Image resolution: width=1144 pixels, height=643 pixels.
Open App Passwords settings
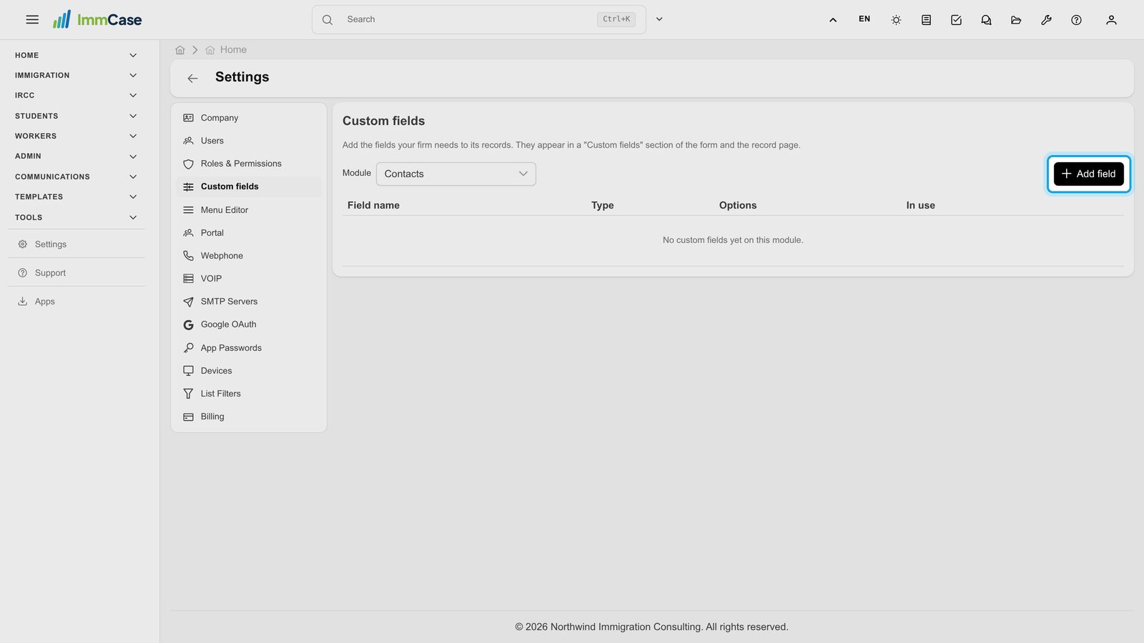click(249, 348)
